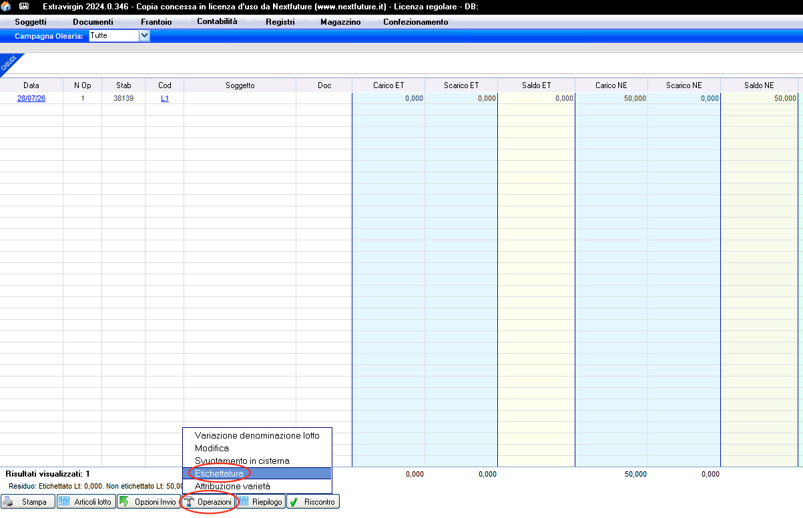Screen dimensions: 803x518
Task: Click the Data column header
Action: pos(31,85)
